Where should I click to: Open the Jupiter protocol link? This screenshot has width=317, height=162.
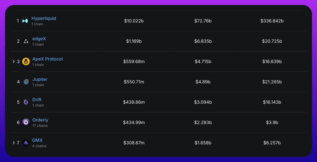point(40,79)
